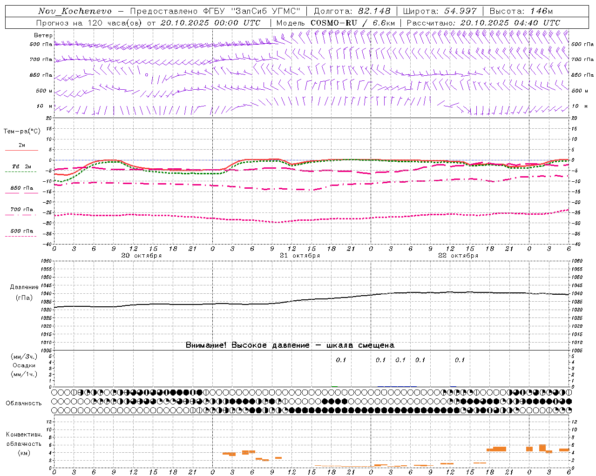Click the Долгота: 82.148 value

tap(352, 11)
